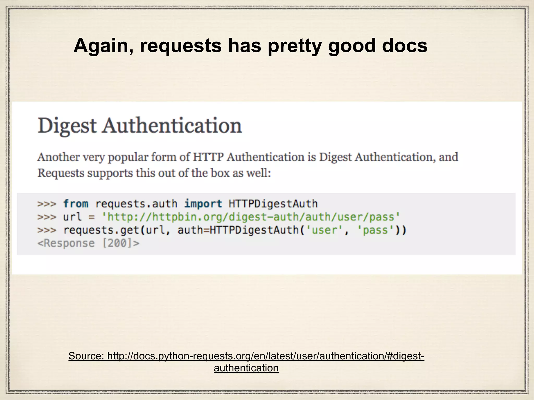Click the underlined word 'authentication' below the link
The height and width of the screenshot is (400, 534).
tap(246, 368)
